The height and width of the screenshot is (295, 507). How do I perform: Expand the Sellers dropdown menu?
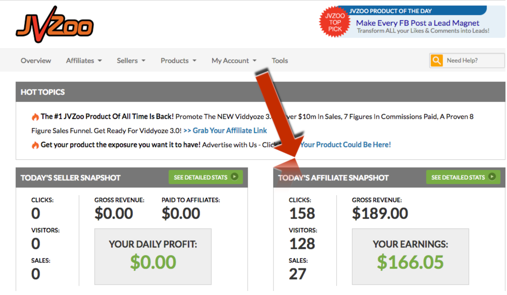(131, 61)
